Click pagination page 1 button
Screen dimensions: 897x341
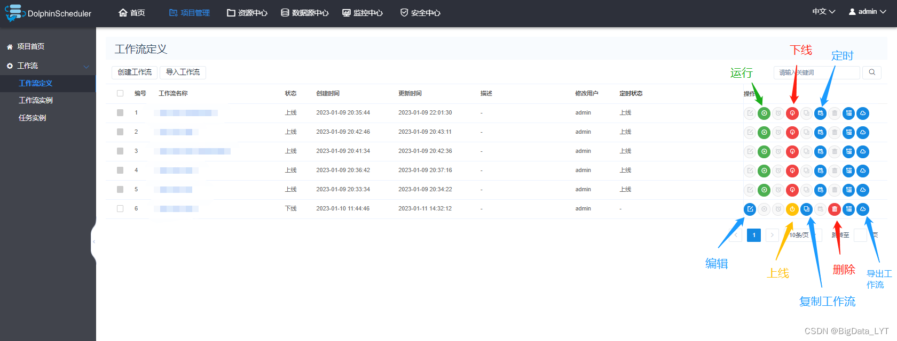coord(754,235)
